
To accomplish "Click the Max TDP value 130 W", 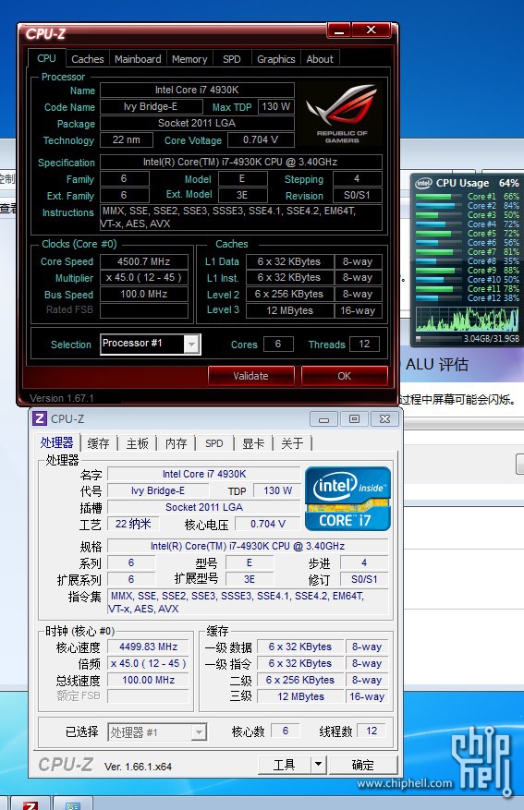I will [276, 106].
